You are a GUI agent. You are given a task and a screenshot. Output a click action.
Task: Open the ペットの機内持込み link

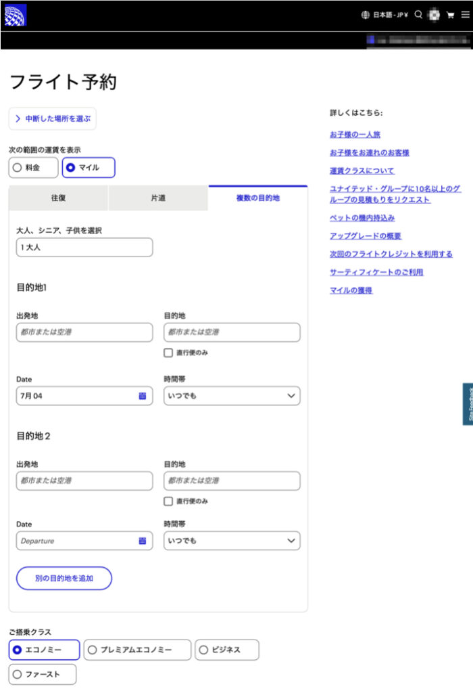pos(362,218)
